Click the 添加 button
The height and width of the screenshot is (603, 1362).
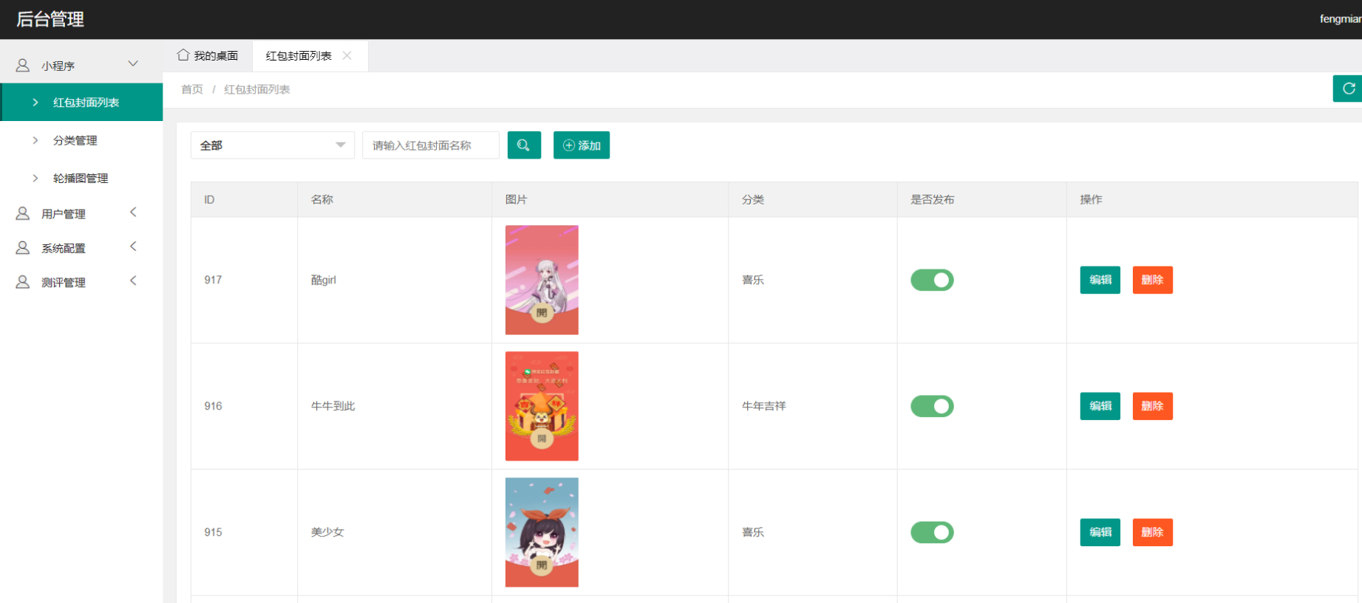[582, 145]
